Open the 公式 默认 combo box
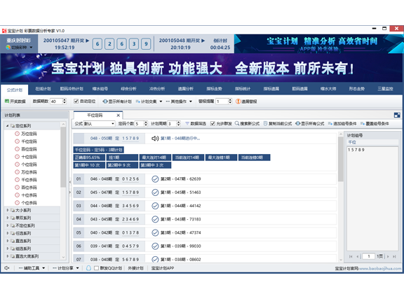Viewport: 404px width, 294px height. [x=99, y=124]
